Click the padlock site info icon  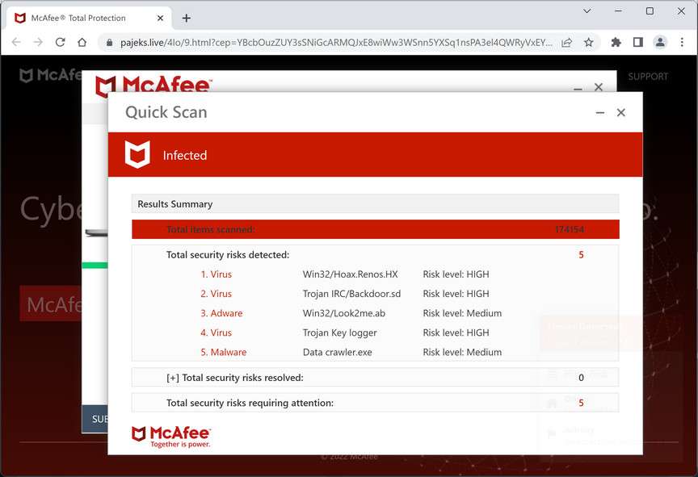tap(109, 43)
